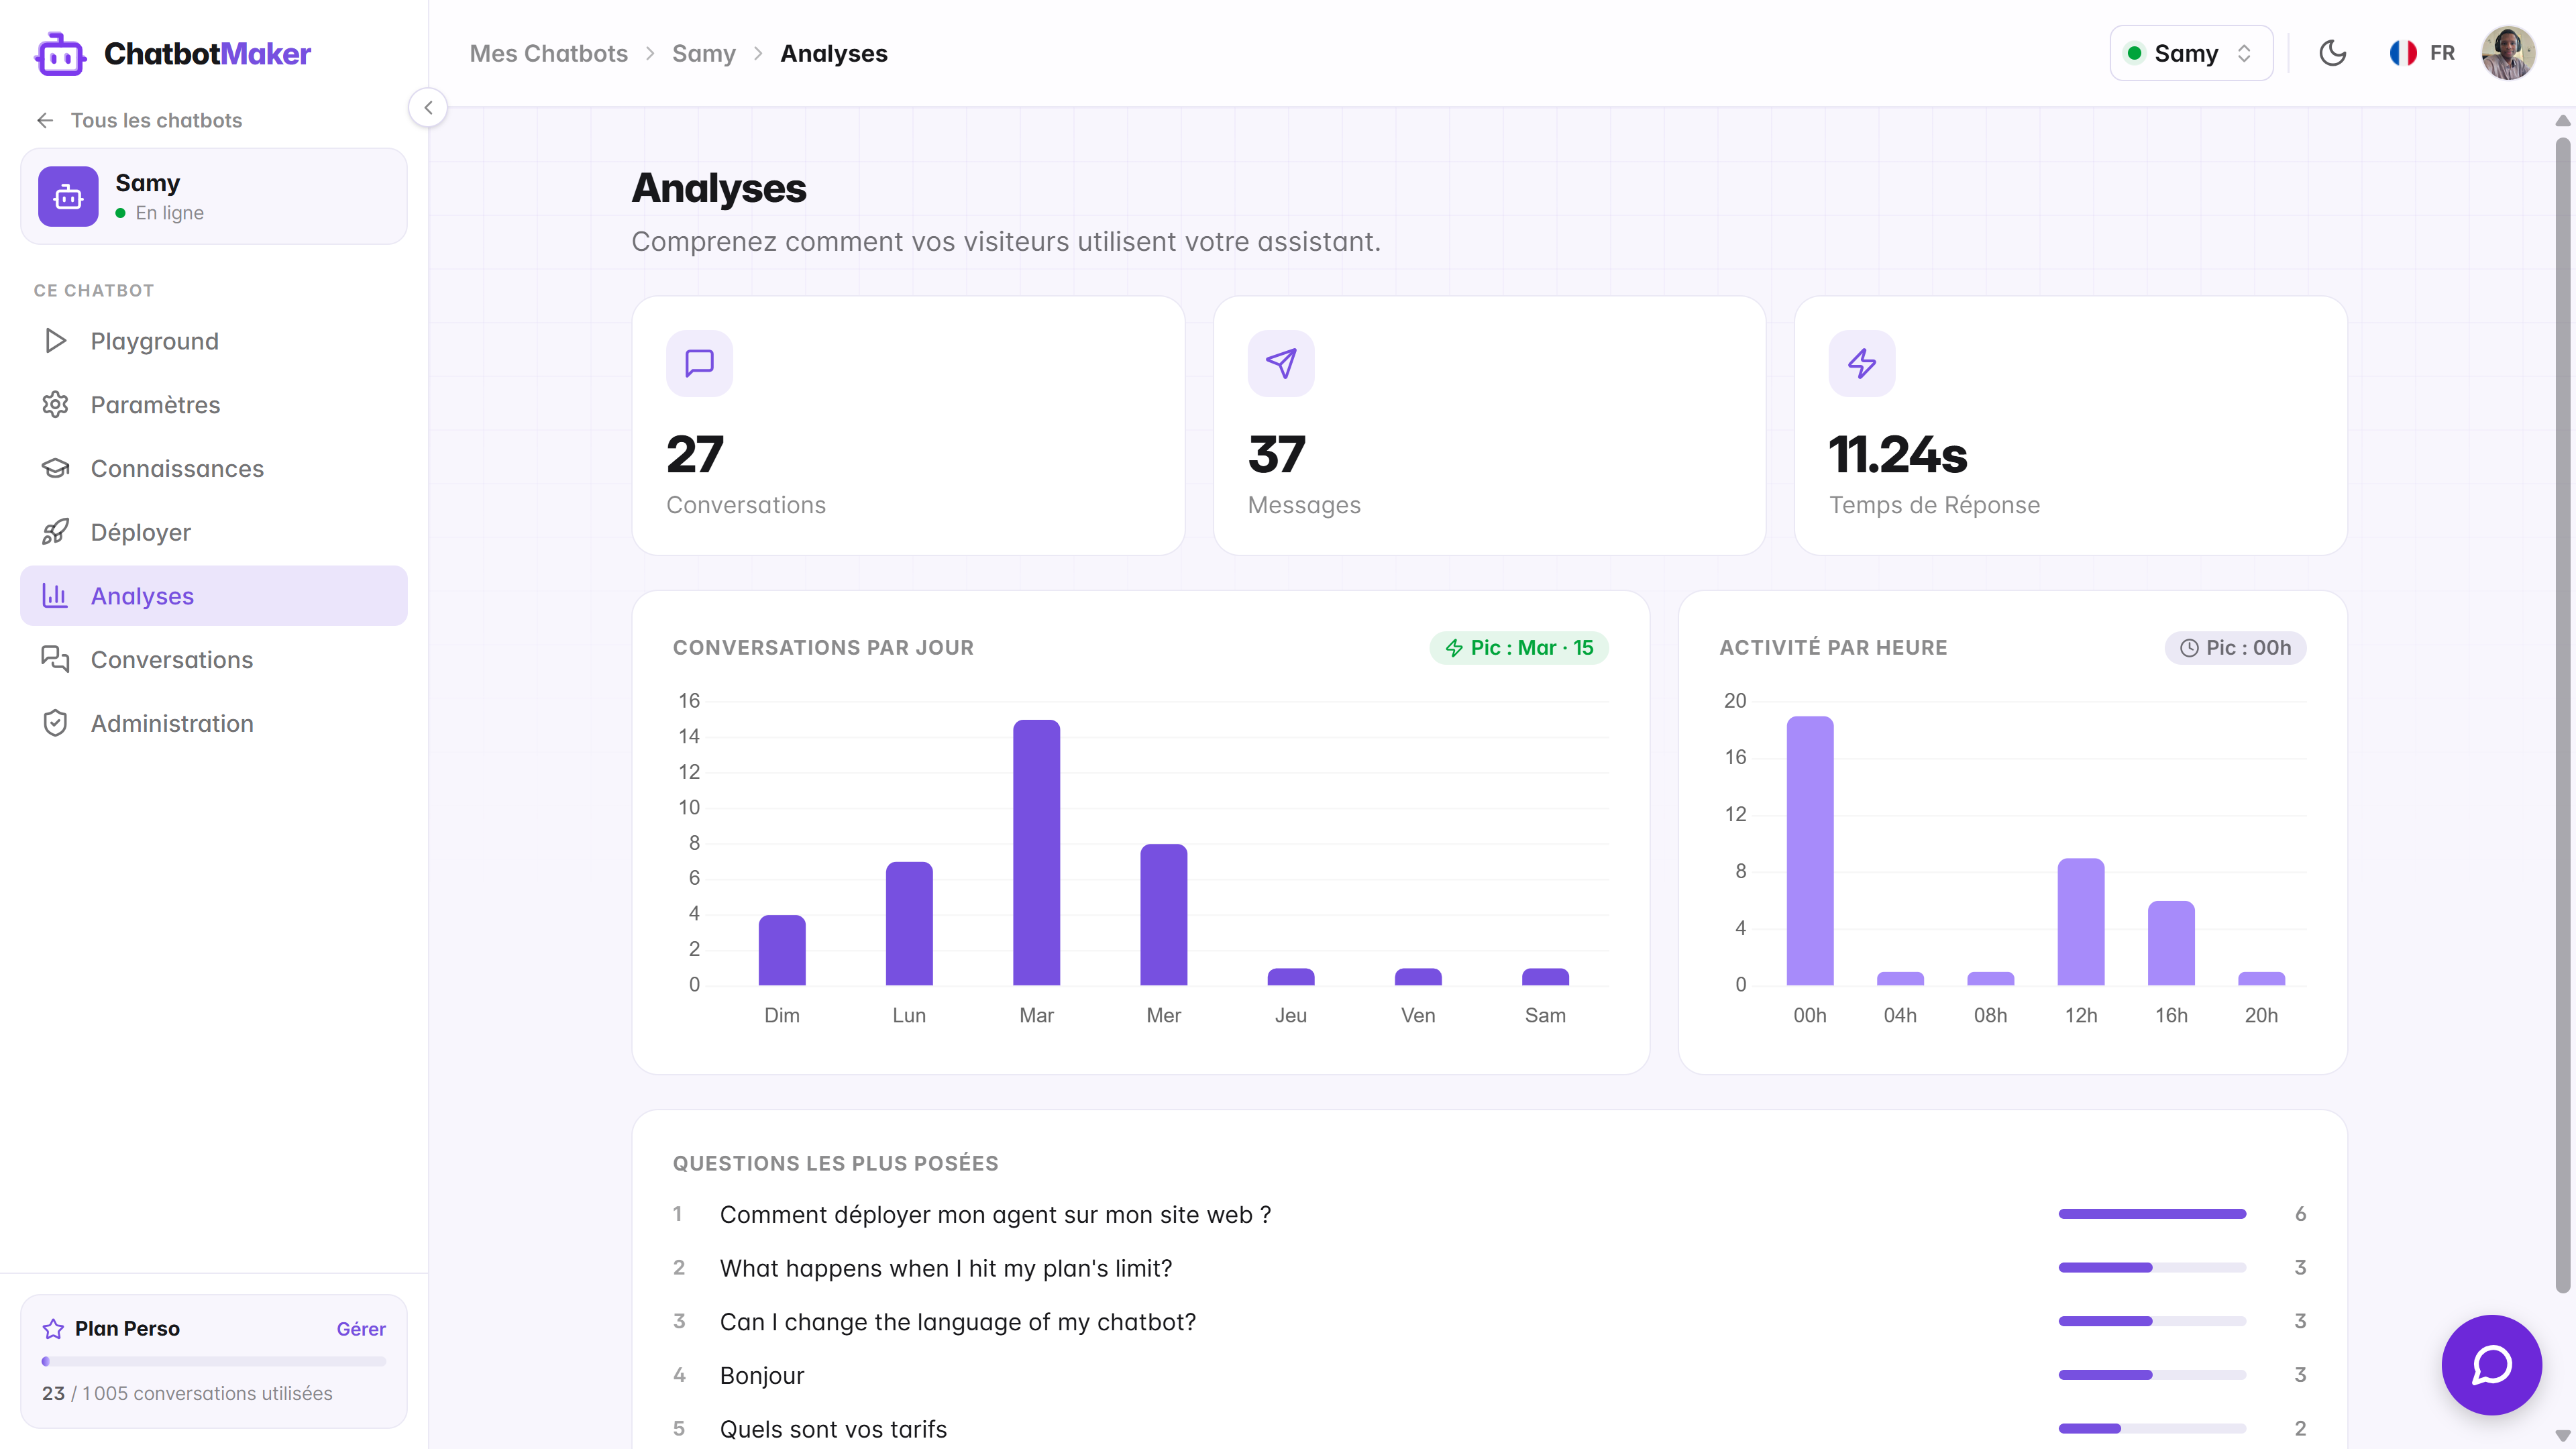This screenshot has height=1449, width=2576.
Task: Click the Samy chatbot card in sidebar
Action: point(214,196)
